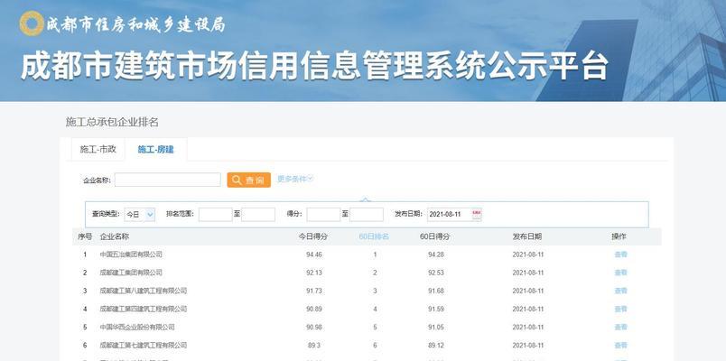726x361 pixels.
Task: Open the calendar icon beside 发布日期
Action: pos(477,214)
